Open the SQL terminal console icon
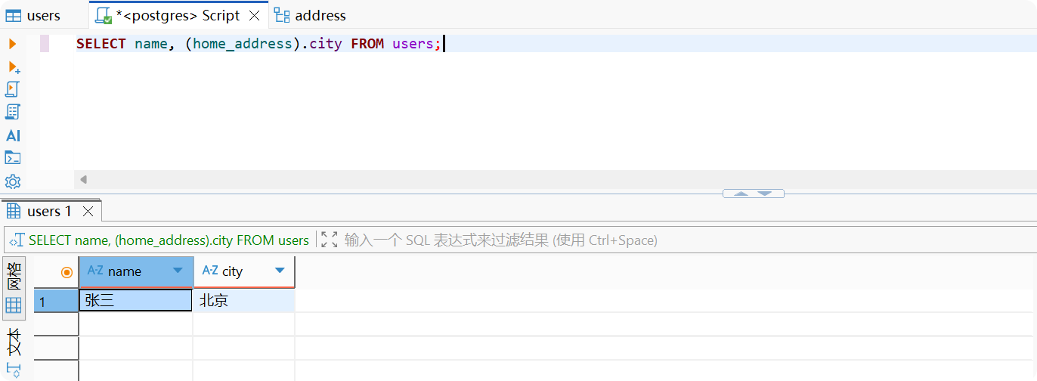Viewport: 1037px width, 381px height. click(13, 158)
